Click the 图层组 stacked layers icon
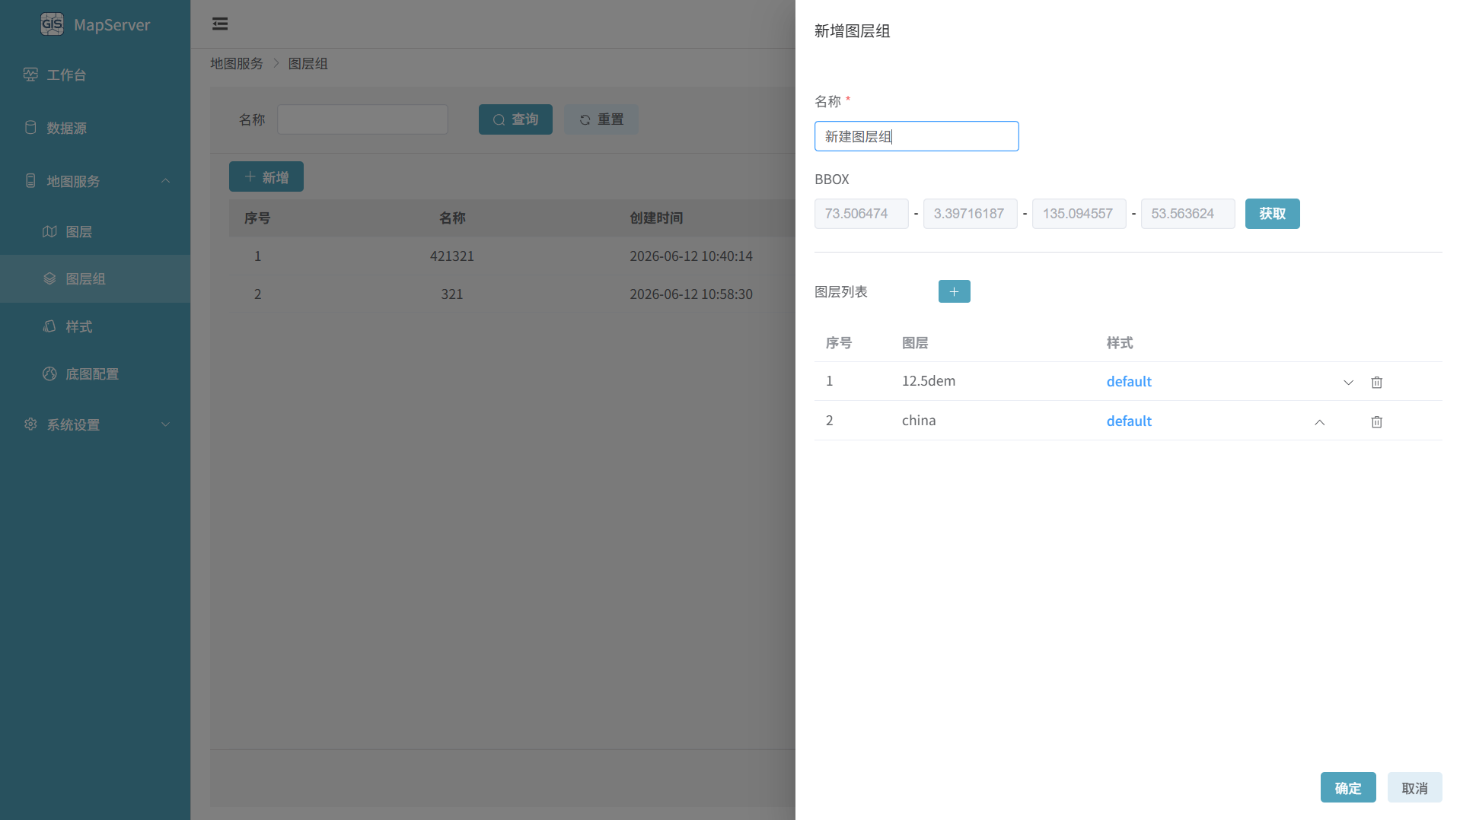 pyautogui.click(x=49, y=278)
